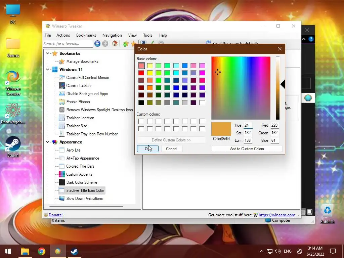This screenshot has width=344, height=258.
Task: Open the Bookmarks menu
Action: (x=86, y=35)
